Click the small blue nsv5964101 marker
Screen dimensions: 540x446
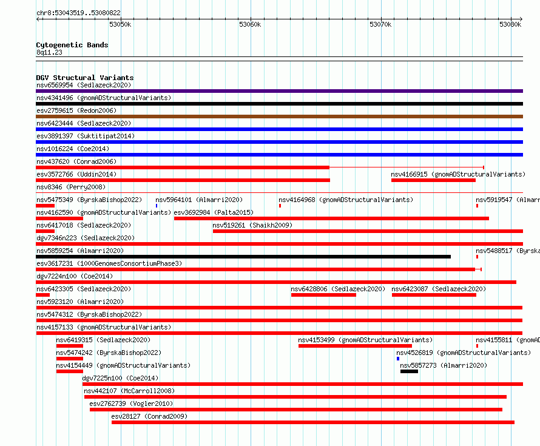click(x=157, y=206)
